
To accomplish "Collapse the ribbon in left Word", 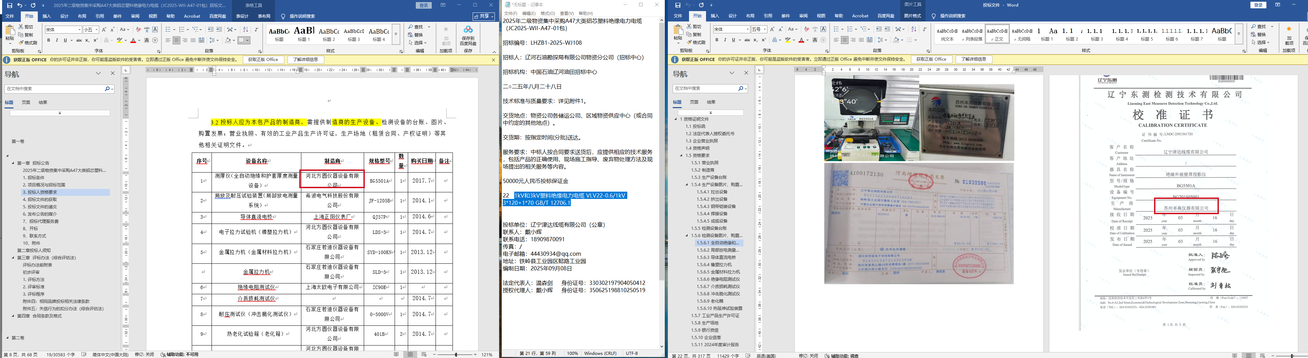I will pyautogui.click(x=494, y=52).
